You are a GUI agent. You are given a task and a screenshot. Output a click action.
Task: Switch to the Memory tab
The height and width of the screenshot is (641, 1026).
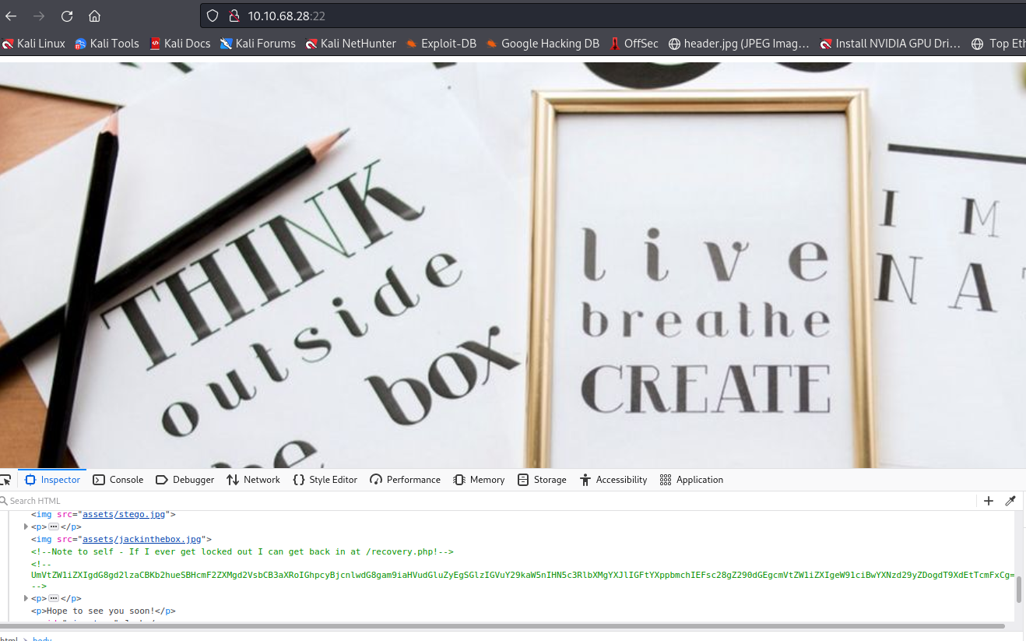[x=479, y=480]
